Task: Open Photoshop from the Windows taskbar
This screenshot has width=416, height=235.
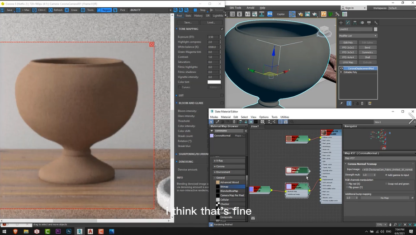Action: [x=69, y=231]
